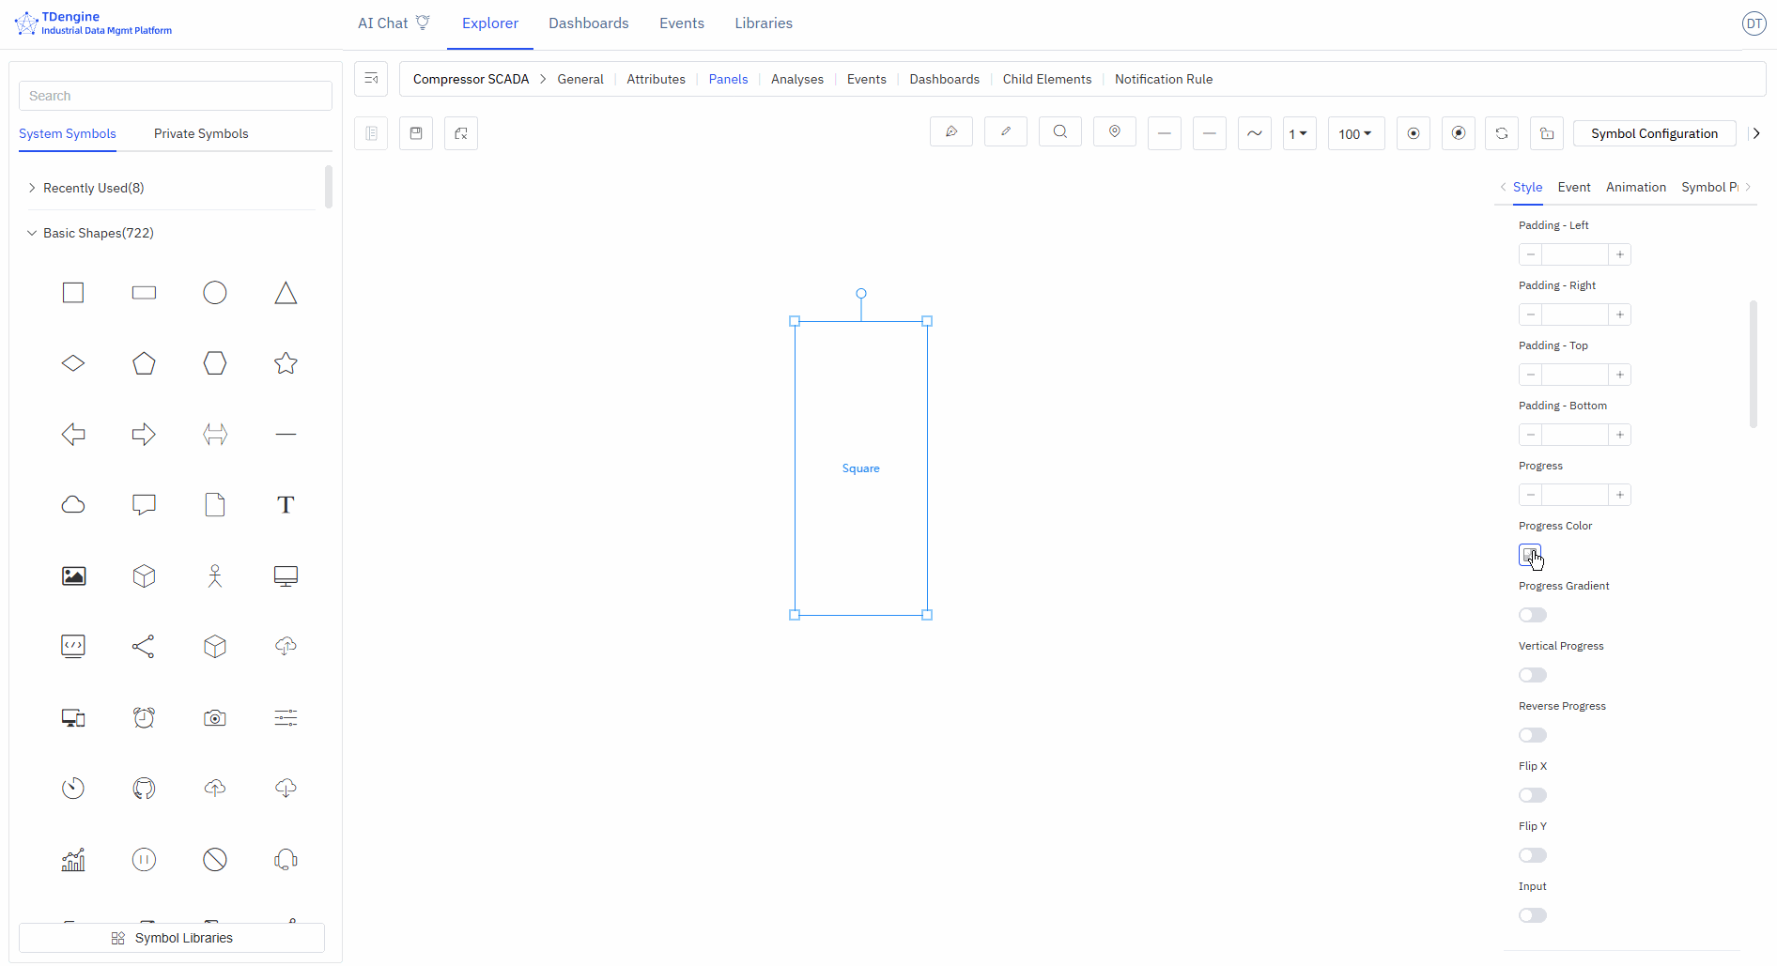This screenshot has width=1777, height=966.
Task: Select the Star shape in the symbol panel
Action: (x=285, y=363)
